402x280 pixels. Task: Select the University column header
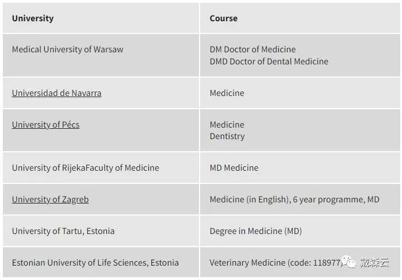(33, 18)
